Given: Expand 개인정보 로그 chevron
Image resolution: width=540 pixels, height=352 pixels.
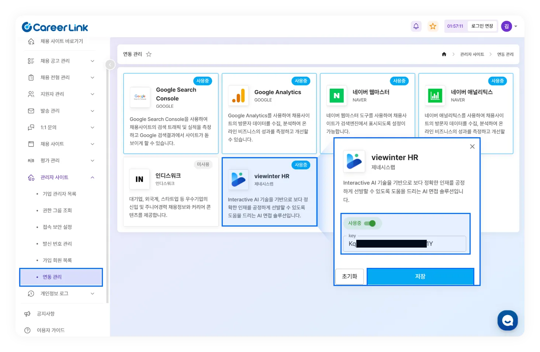Looking at the screenshot, I should click(x=93, y=294).
